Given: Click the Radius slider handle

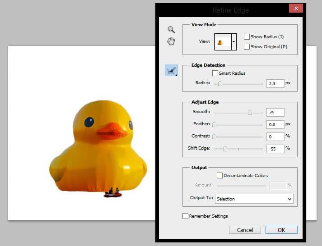Looking at the screenshot, I should click(220, 83).
